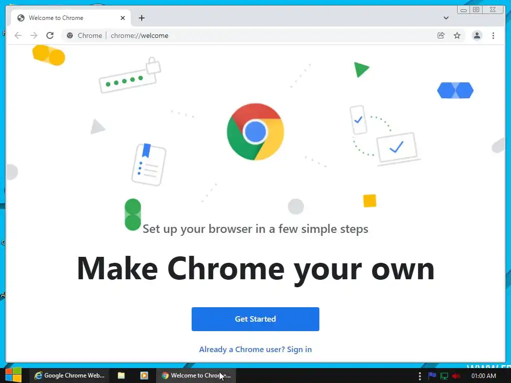Open the profile avatar menu

tap(477, 35)
